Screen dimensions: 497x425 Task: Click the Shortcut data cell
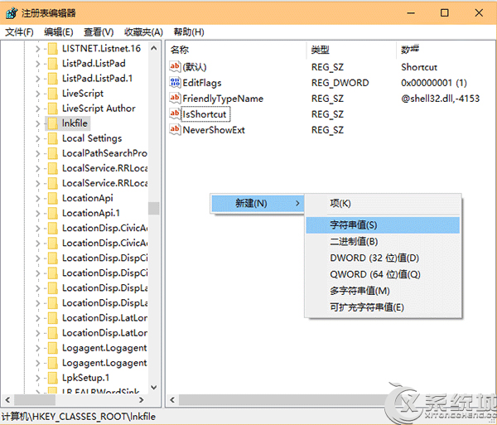coord(419,67)
